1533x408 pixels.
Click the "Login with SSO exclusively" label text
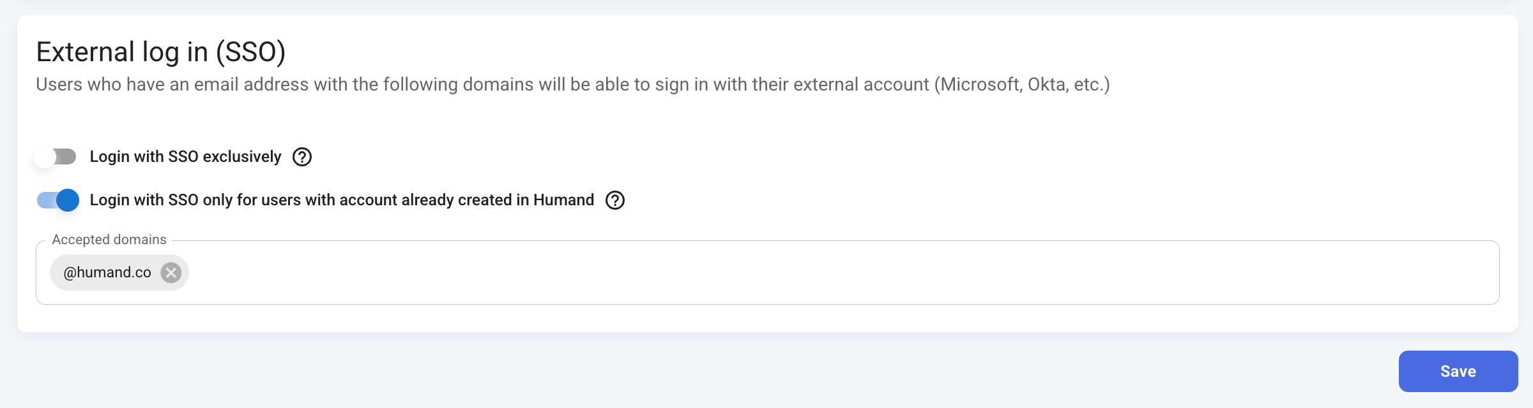tap(185, 157)
